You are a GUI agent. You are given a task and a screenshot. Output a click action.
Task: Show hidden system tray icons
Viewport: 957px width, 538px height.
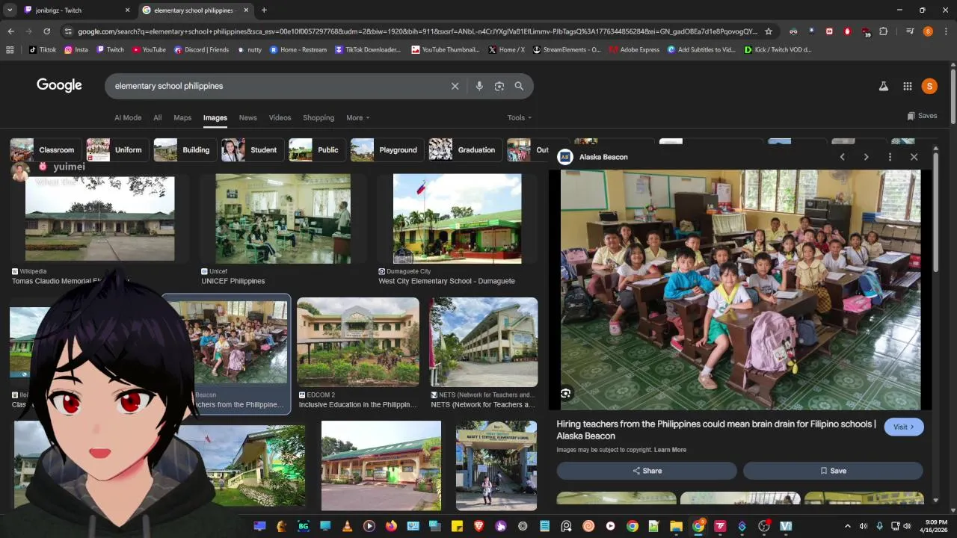pos(847,526)
